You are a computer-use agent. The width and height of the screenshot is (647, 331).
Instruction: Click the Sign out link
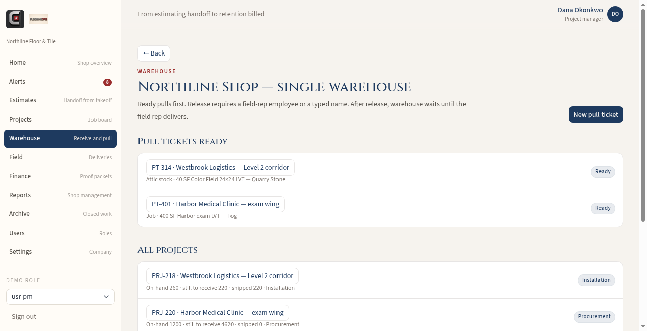[x=24, y=317]
